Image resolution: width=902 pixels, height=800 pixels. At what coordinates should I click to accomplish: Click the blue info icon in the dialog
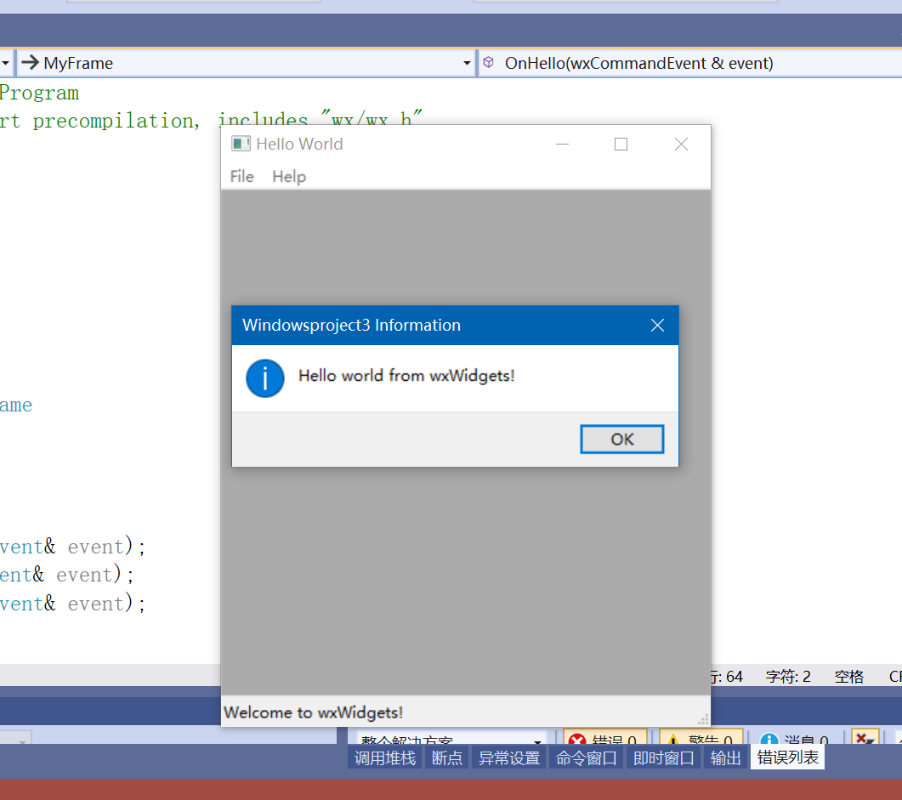click(x=264, y=377)
